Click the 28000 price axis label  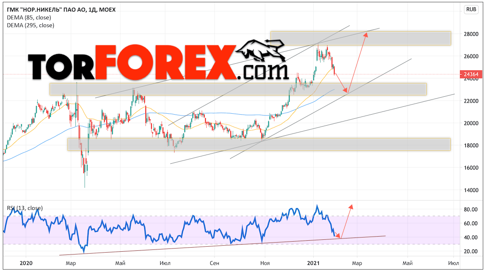coord(471,34)
